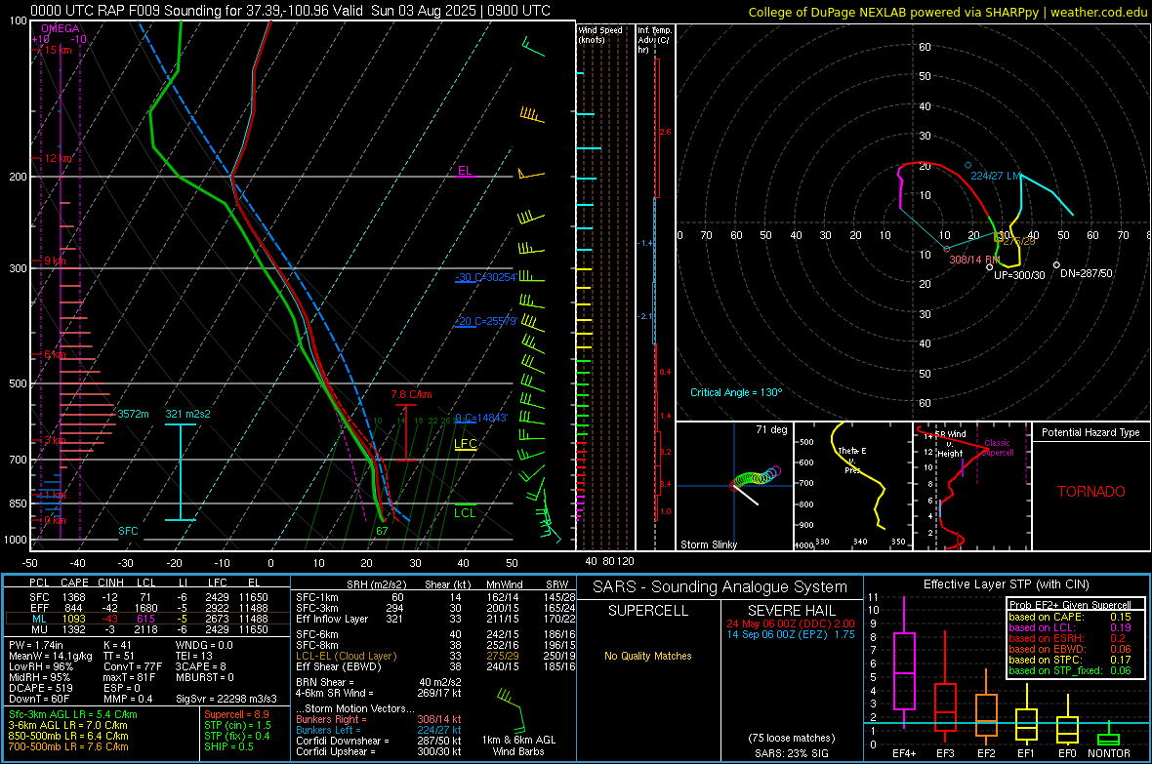Click the Eff Shear (EBWD) row

(435, 666)
